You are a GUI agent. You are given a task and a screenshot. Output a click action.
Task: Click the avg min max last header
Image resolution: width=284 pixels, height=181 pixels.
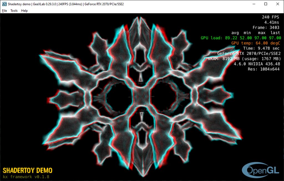pos(256,33)
